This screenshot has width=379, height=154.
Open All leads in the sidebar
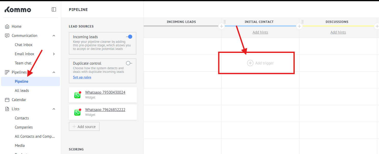tap(22, 91)
